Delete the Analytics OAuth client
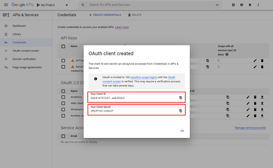The height and width of the screenshot is (168, 273). coord(255,97)
